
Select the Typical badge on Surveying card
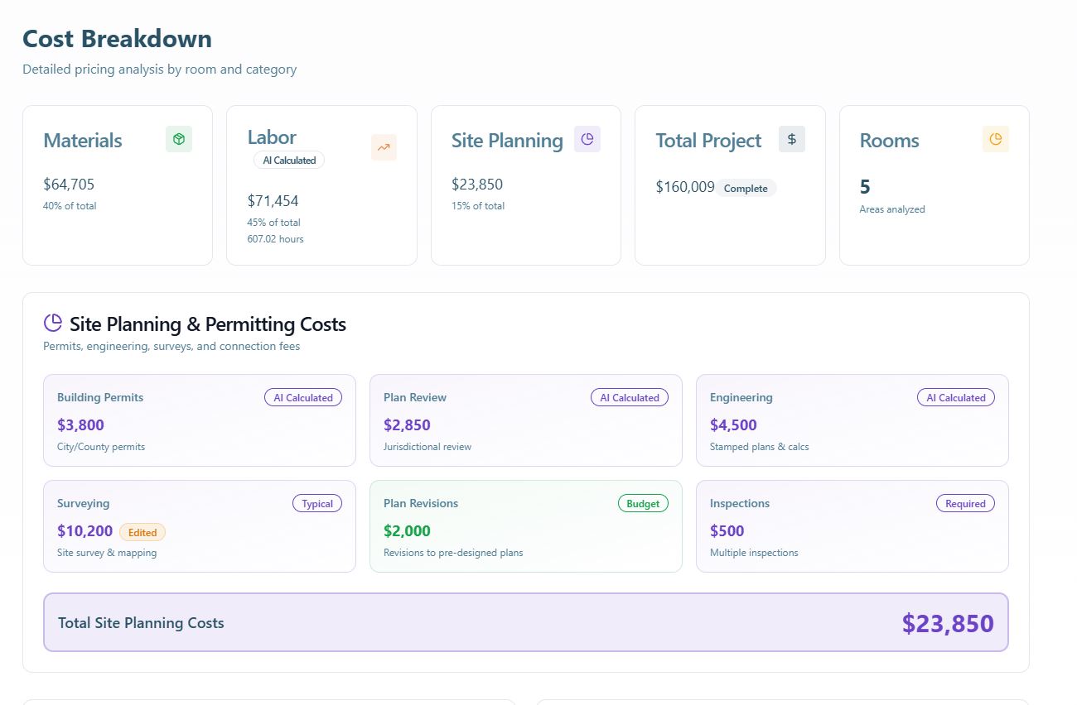click(x=317, y=503)
